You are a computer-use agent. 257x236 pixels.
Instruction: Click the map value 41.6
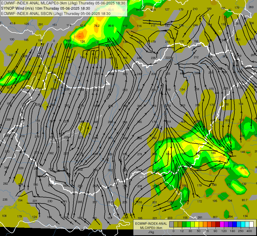tap(12, 23)
